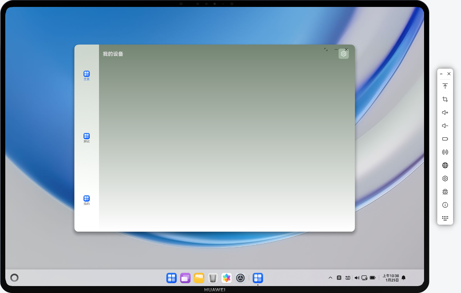Expand the system tray hidden icons chevron
Screen dimensions: 461x293
pyautogui.click(x=330, y=278)
